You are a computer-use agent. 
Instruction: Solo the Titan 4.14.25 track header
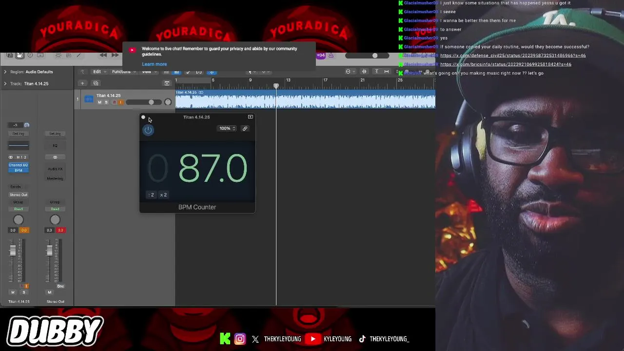[106, 102]
